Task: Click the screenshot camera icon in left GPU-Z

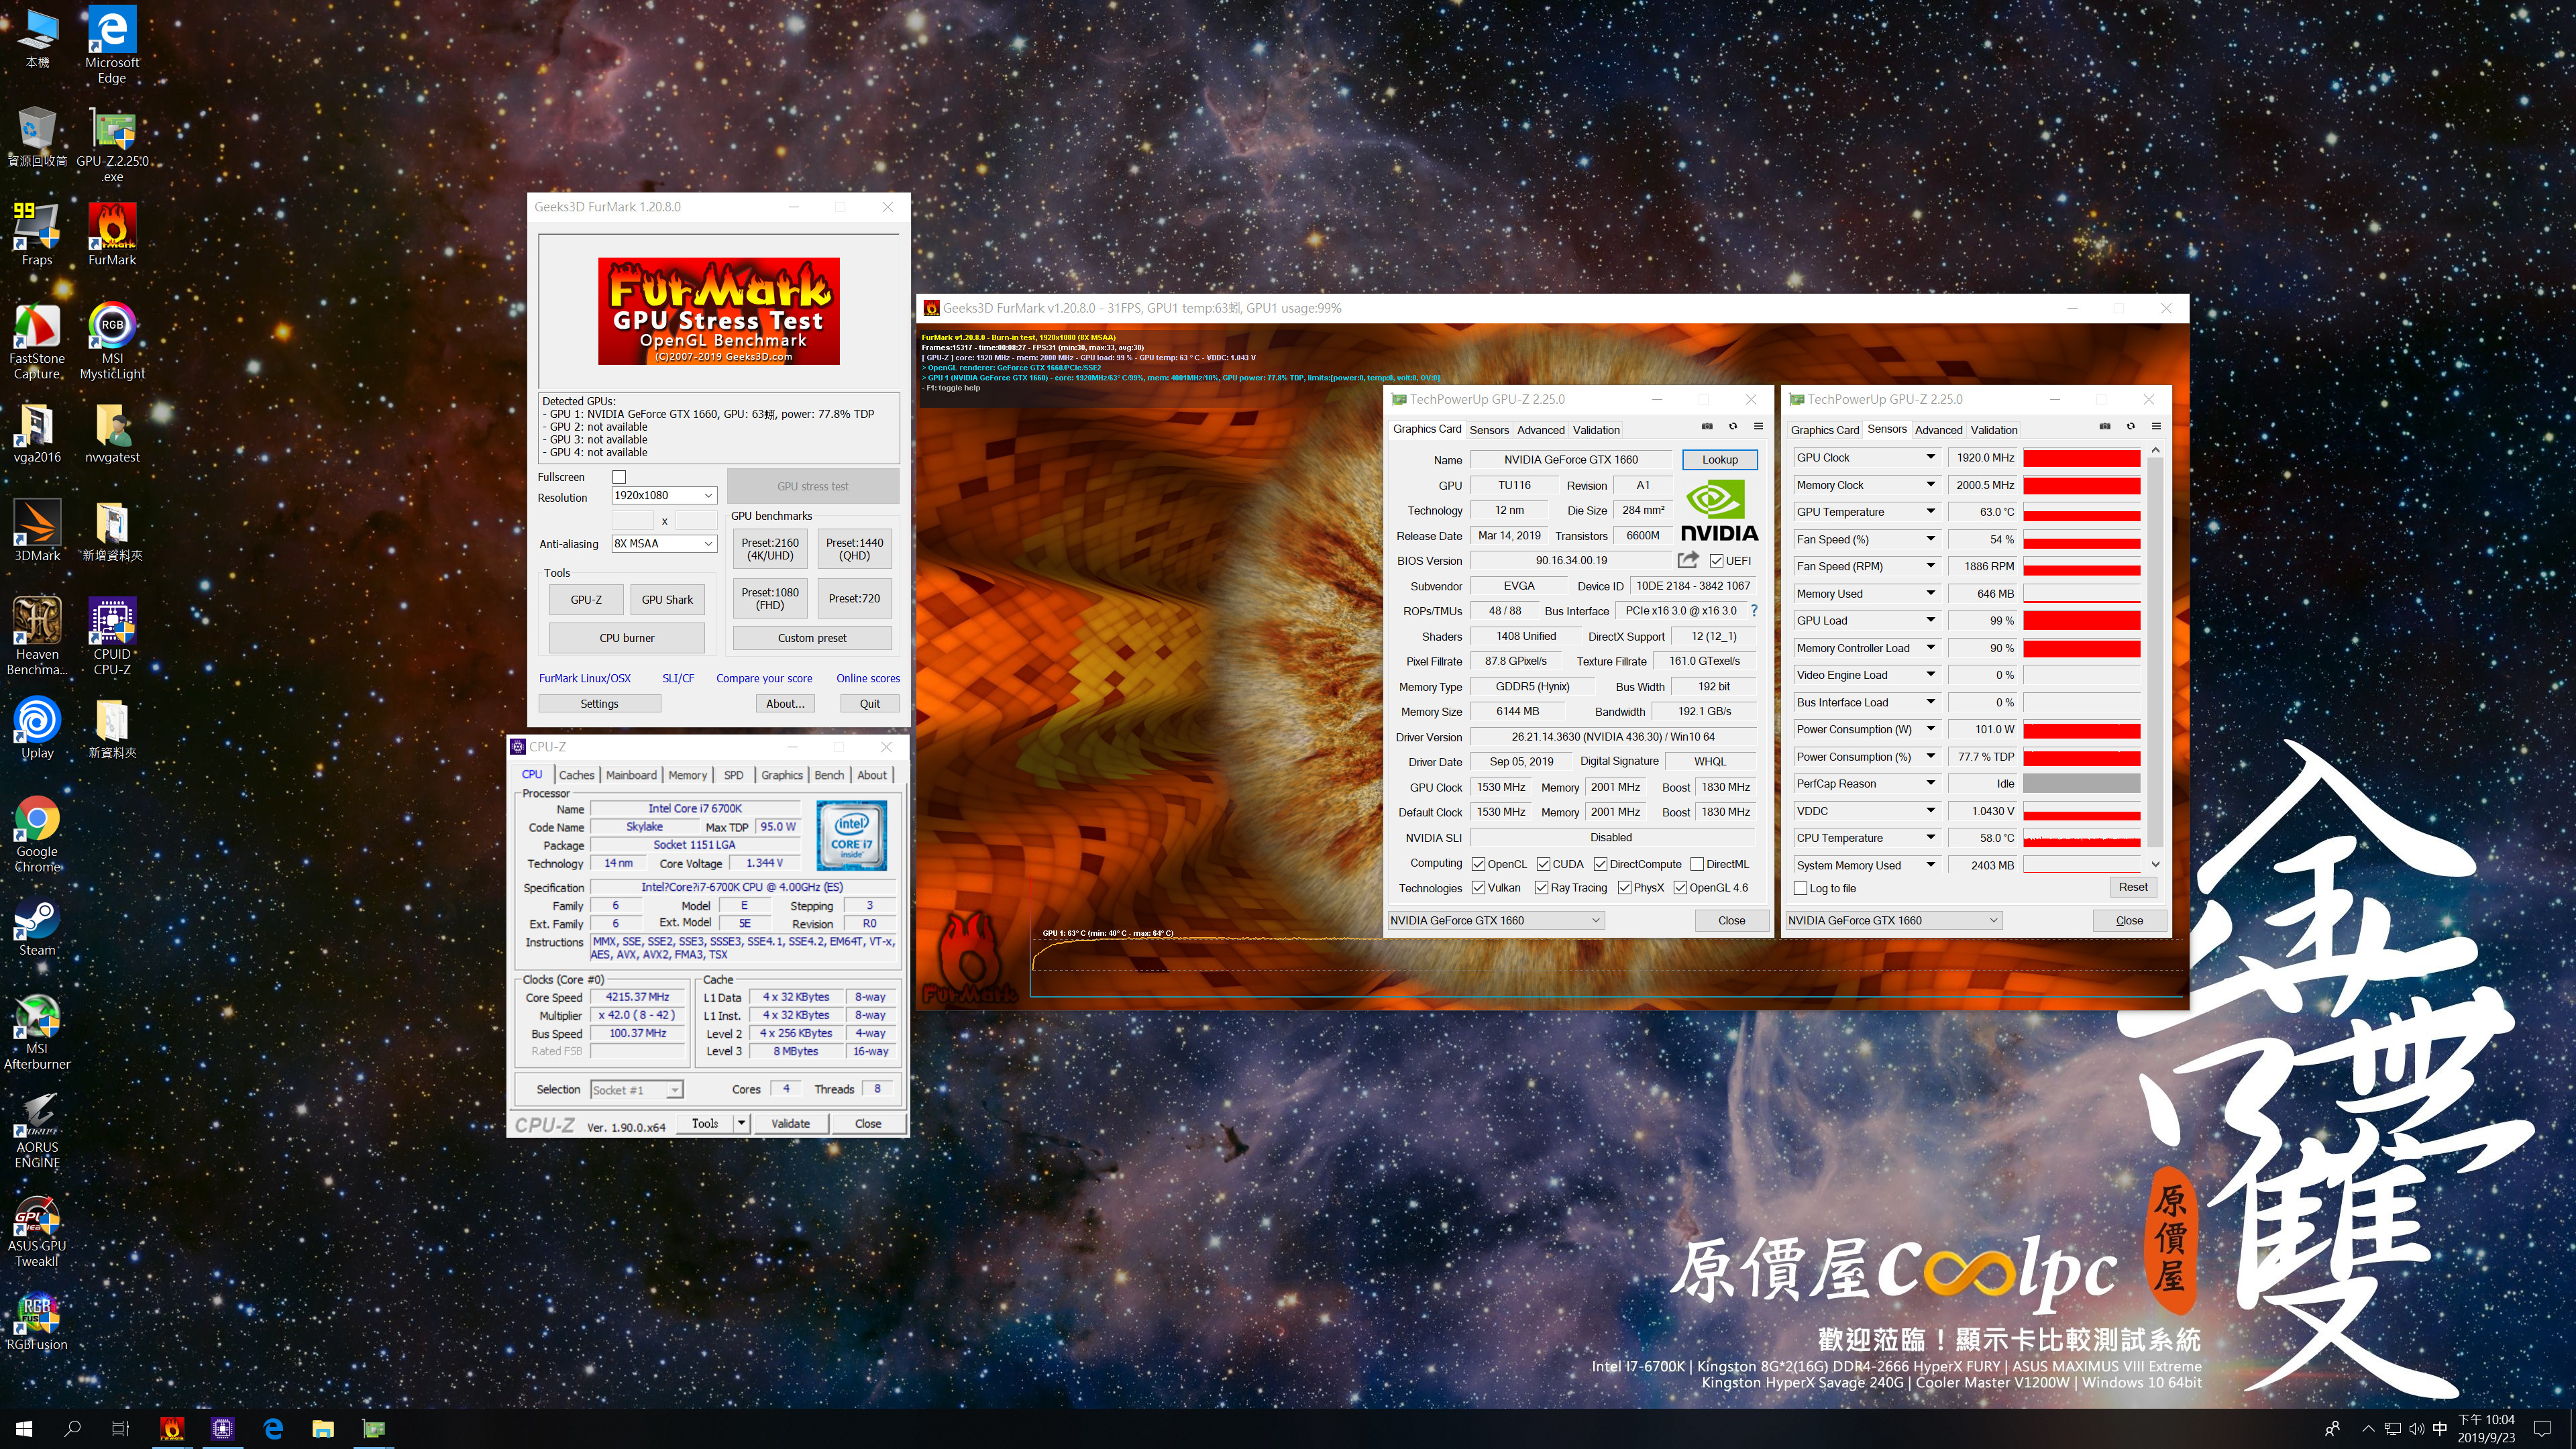Action: point(1707,427)
